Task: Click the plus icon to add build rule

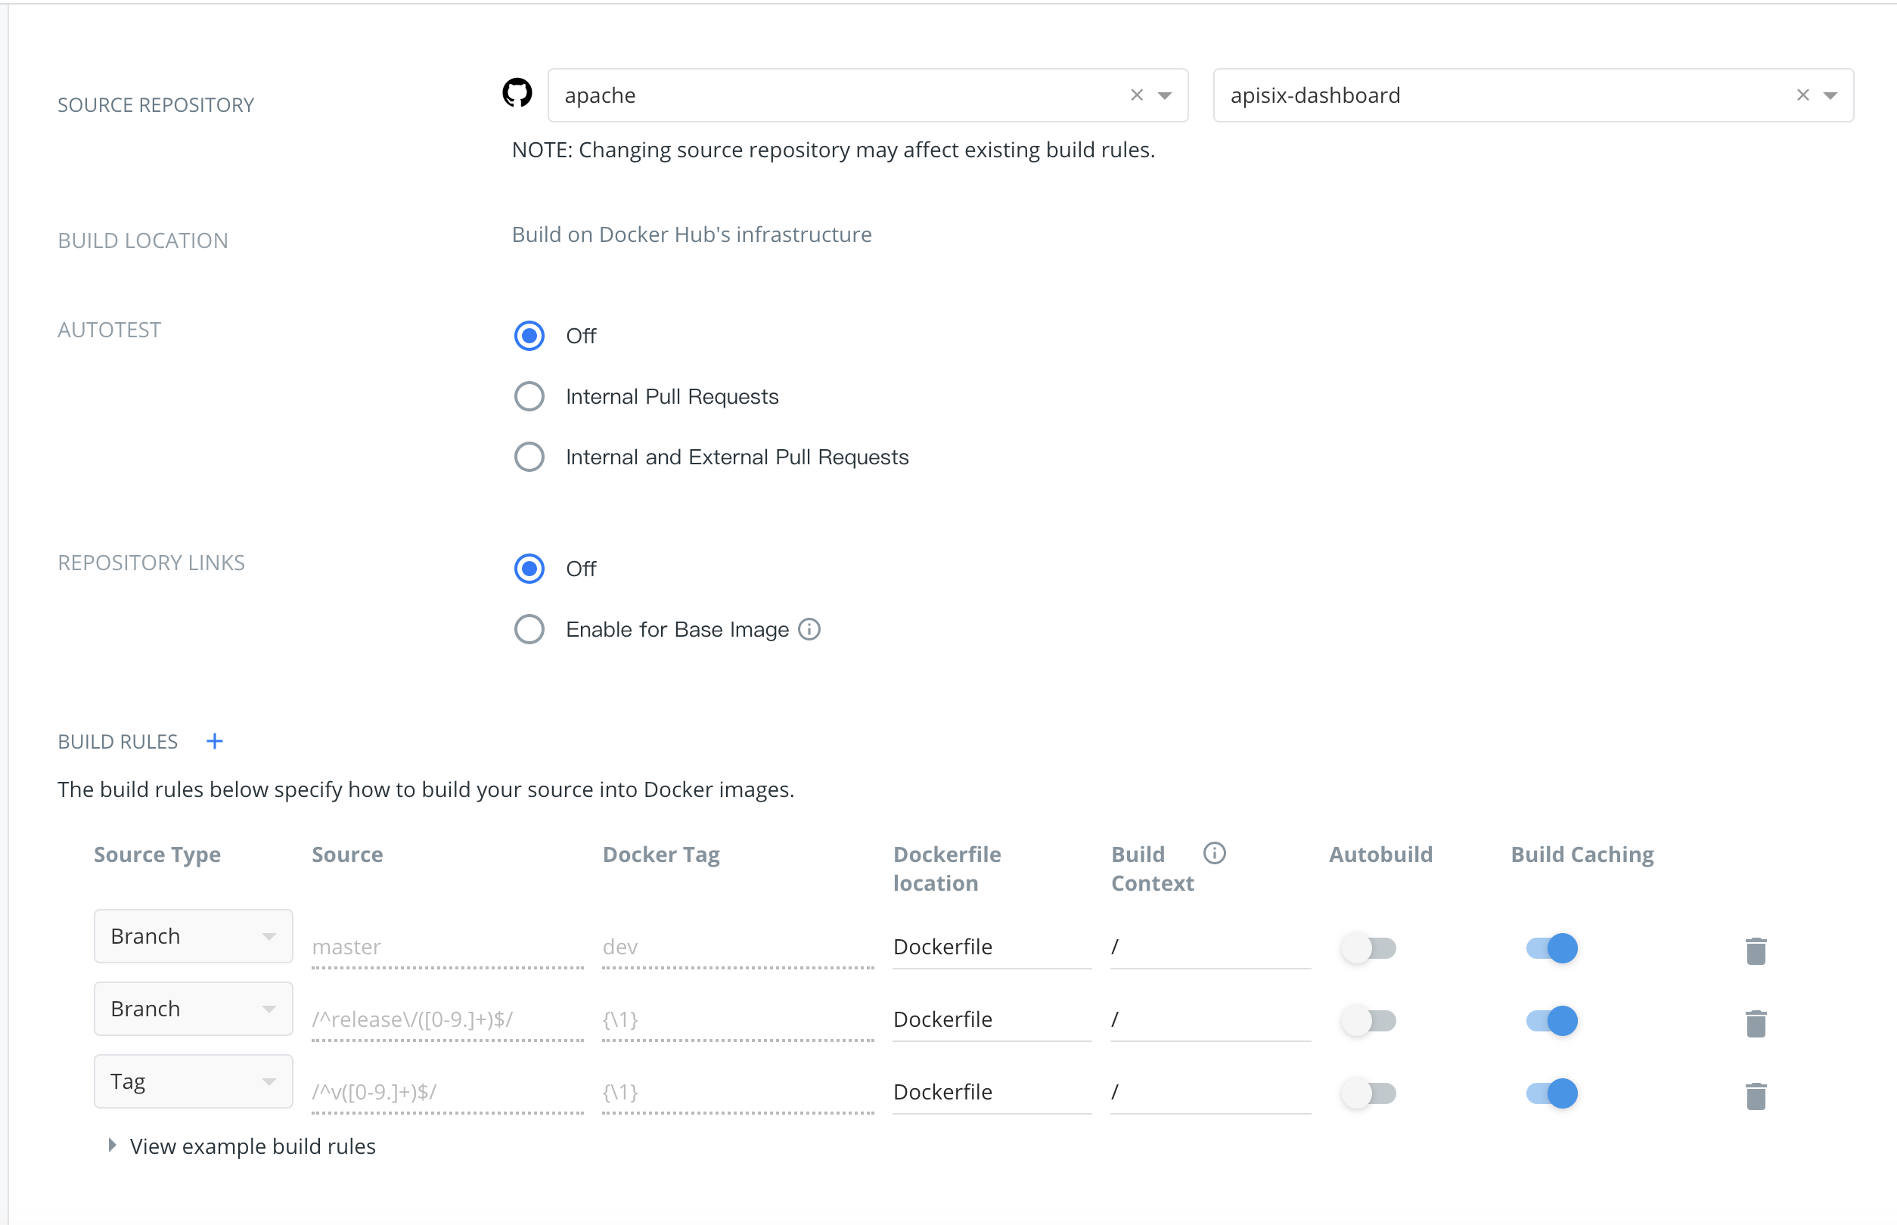Action: (214, 741)
